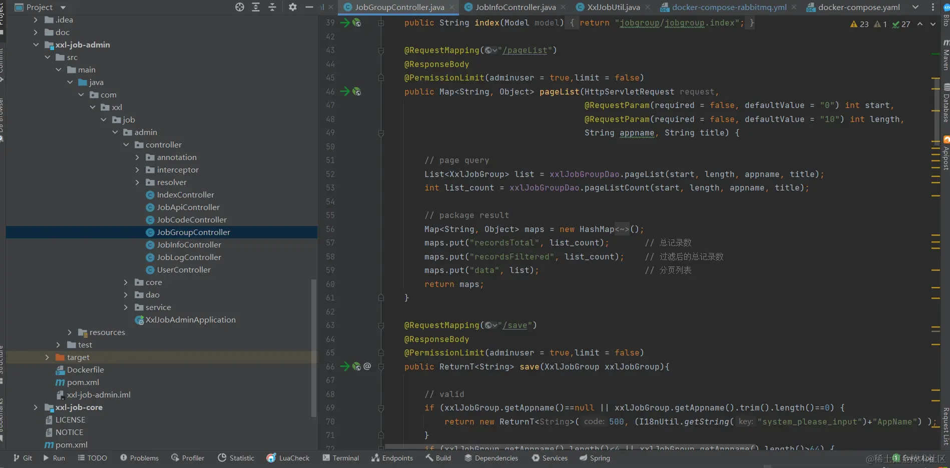Click the Collapse All icon in Project panel
This screenshot has width=950, height=468.
(x=272, y=7)
